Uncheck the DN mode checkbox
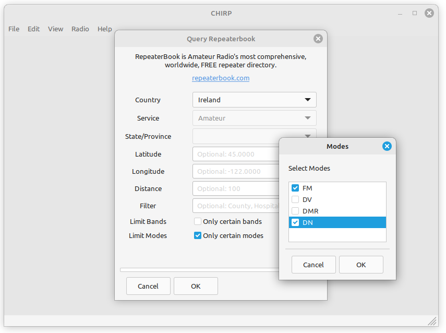This screenshot has height=333, width=446. pos(295,222)
